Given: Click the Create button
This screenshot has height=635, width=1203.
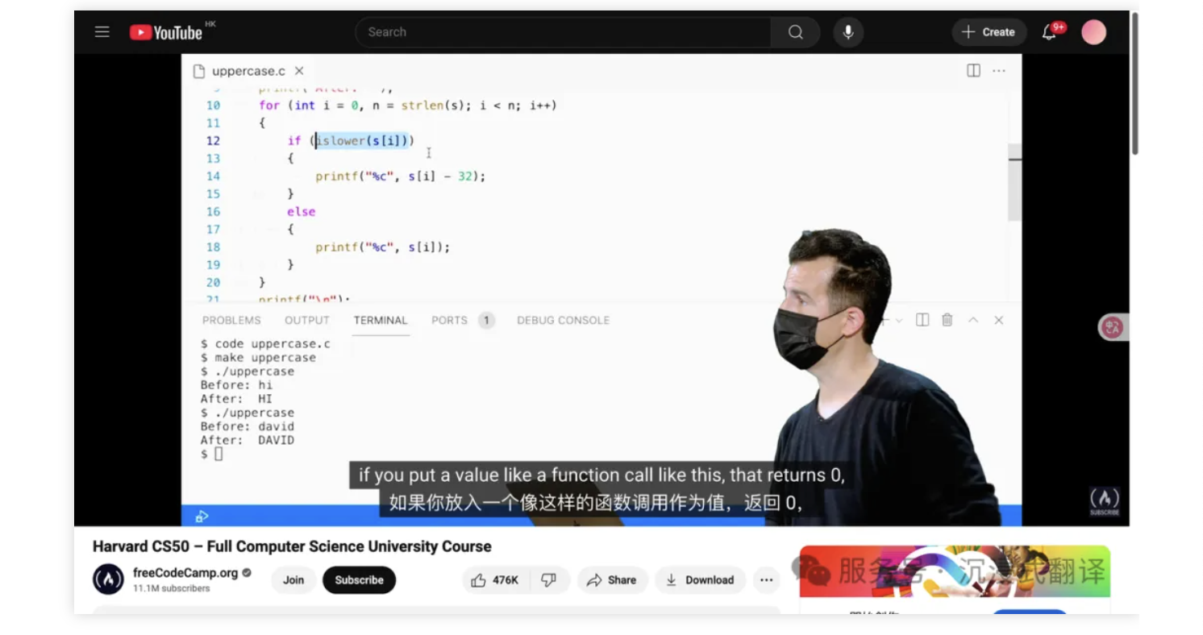Looking at the screenshot, I should [989, 32].
